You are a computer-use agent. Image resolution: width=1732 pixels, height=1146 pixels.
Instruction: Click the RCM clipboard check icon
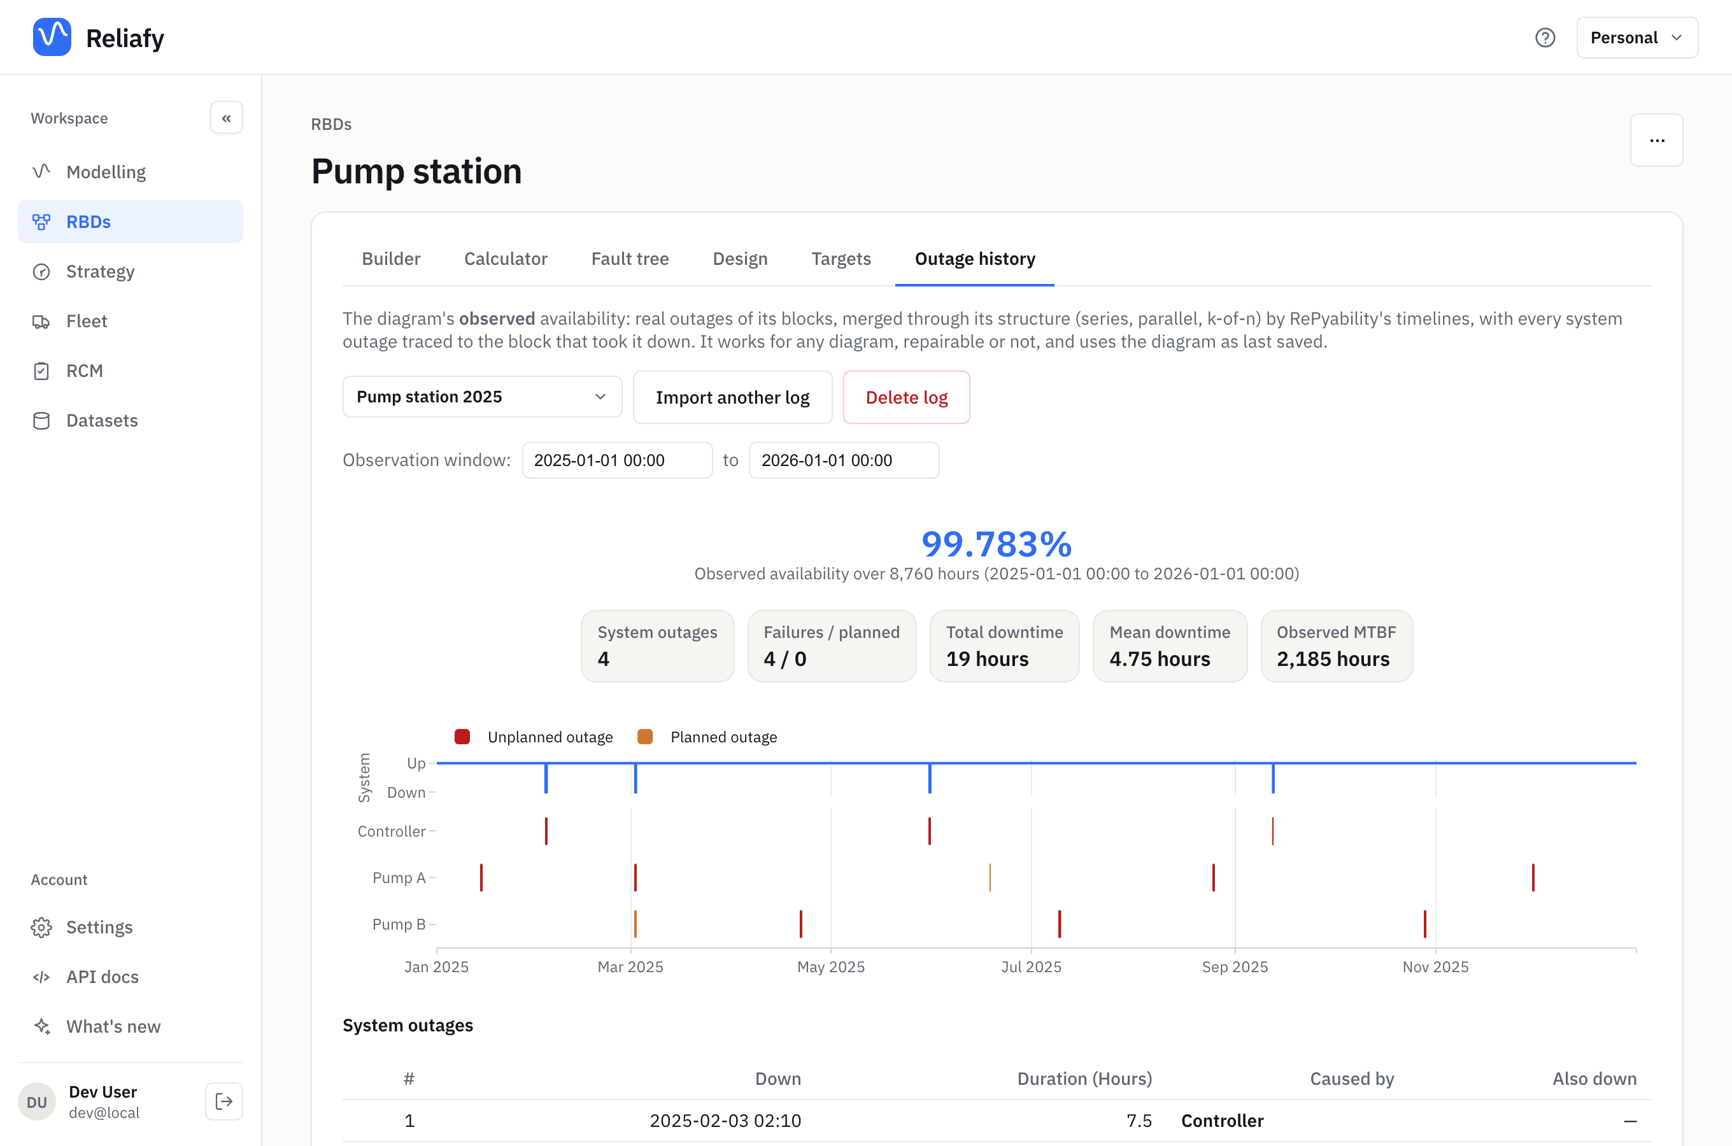[x=41, y=371]
